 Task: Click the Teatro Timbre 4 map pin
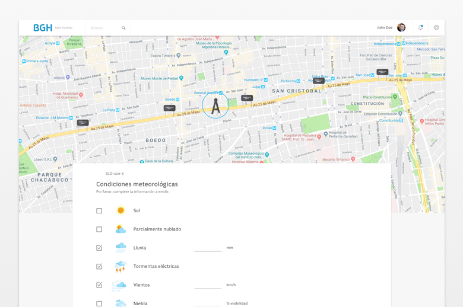tap(178, 55)
